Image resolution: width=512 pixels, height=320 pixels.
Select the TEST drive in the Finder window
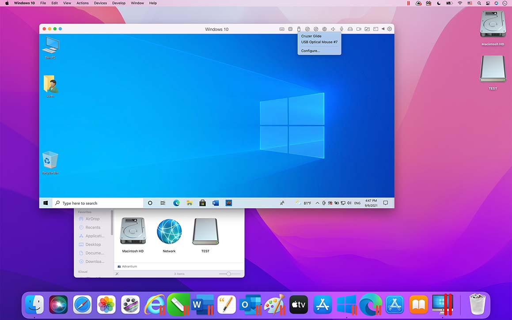[205, 235]
